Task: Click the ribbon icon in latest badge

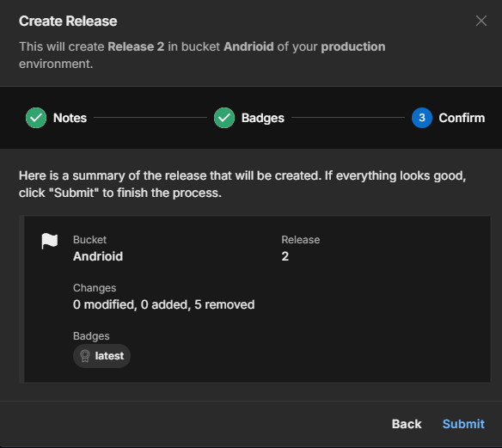Action: click(85, 356)
